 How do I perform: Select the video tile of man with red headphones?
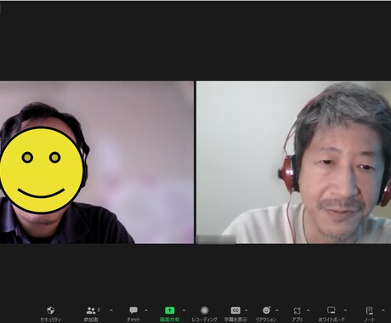click(x=293, y=162)
